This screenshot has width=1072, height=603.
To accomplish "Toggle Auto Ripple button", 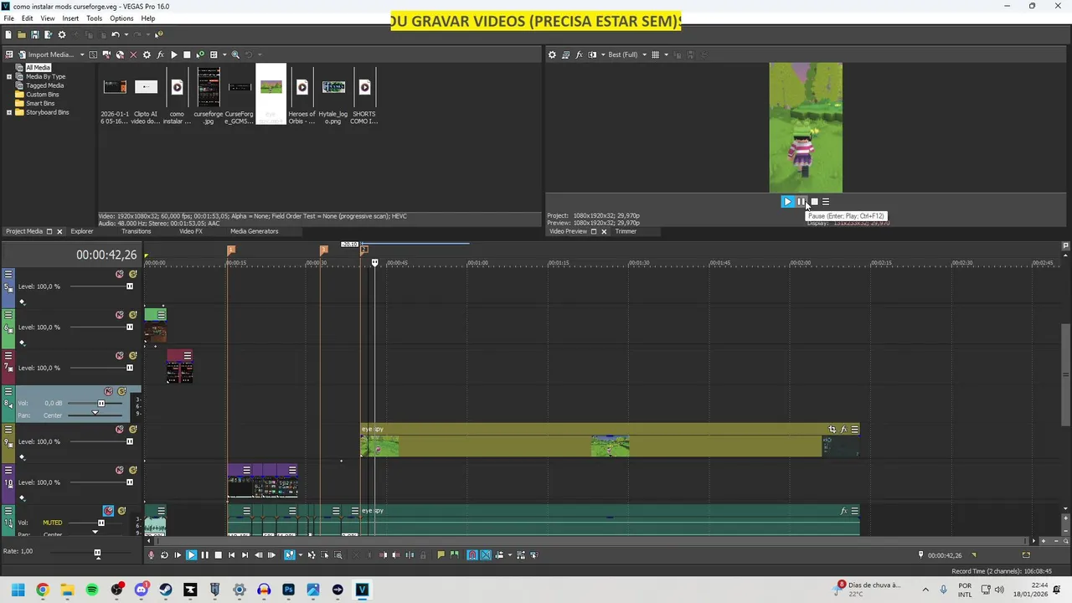I will click(x=499, y=554).
